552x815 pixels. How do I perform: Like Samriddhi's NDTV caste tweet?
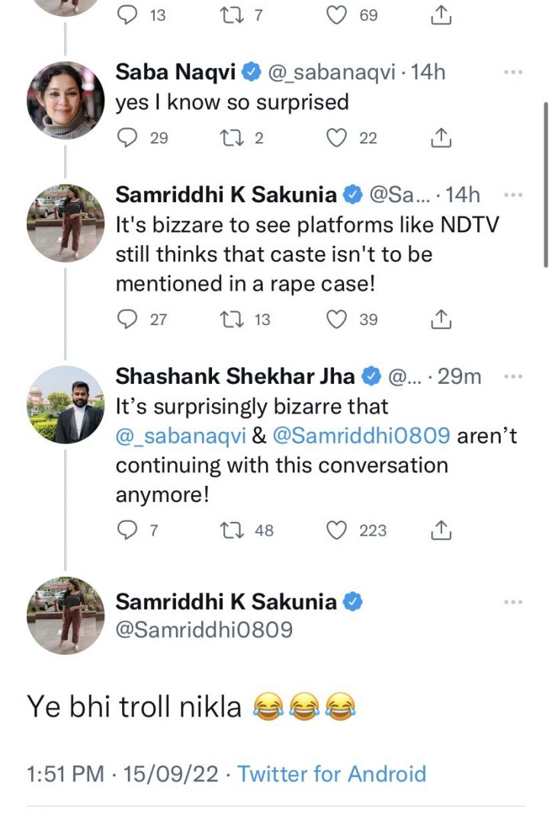click(x=336, y=319)
